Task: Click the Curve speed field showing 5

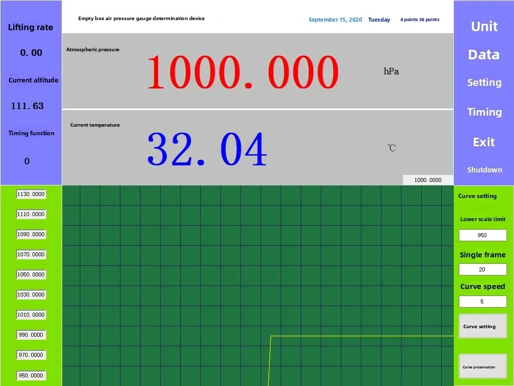Action: (x=482, y=302)
